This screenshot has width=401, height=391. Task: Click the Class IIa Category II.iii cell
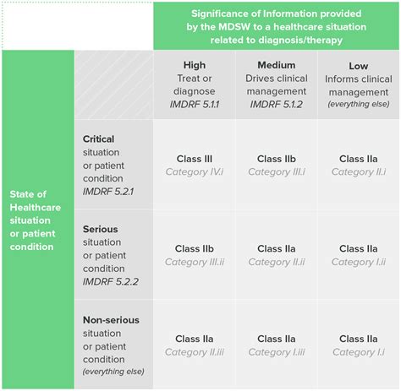click(195, 345)
